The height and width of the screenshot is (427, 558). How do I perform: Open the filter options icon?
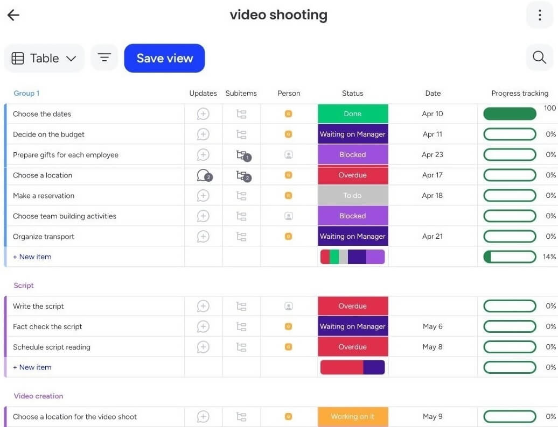104,57
